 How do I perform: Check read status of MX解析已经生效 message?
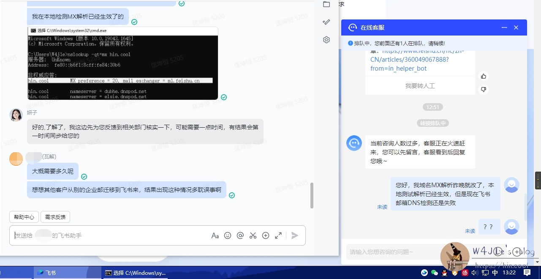tap(134, 22)
